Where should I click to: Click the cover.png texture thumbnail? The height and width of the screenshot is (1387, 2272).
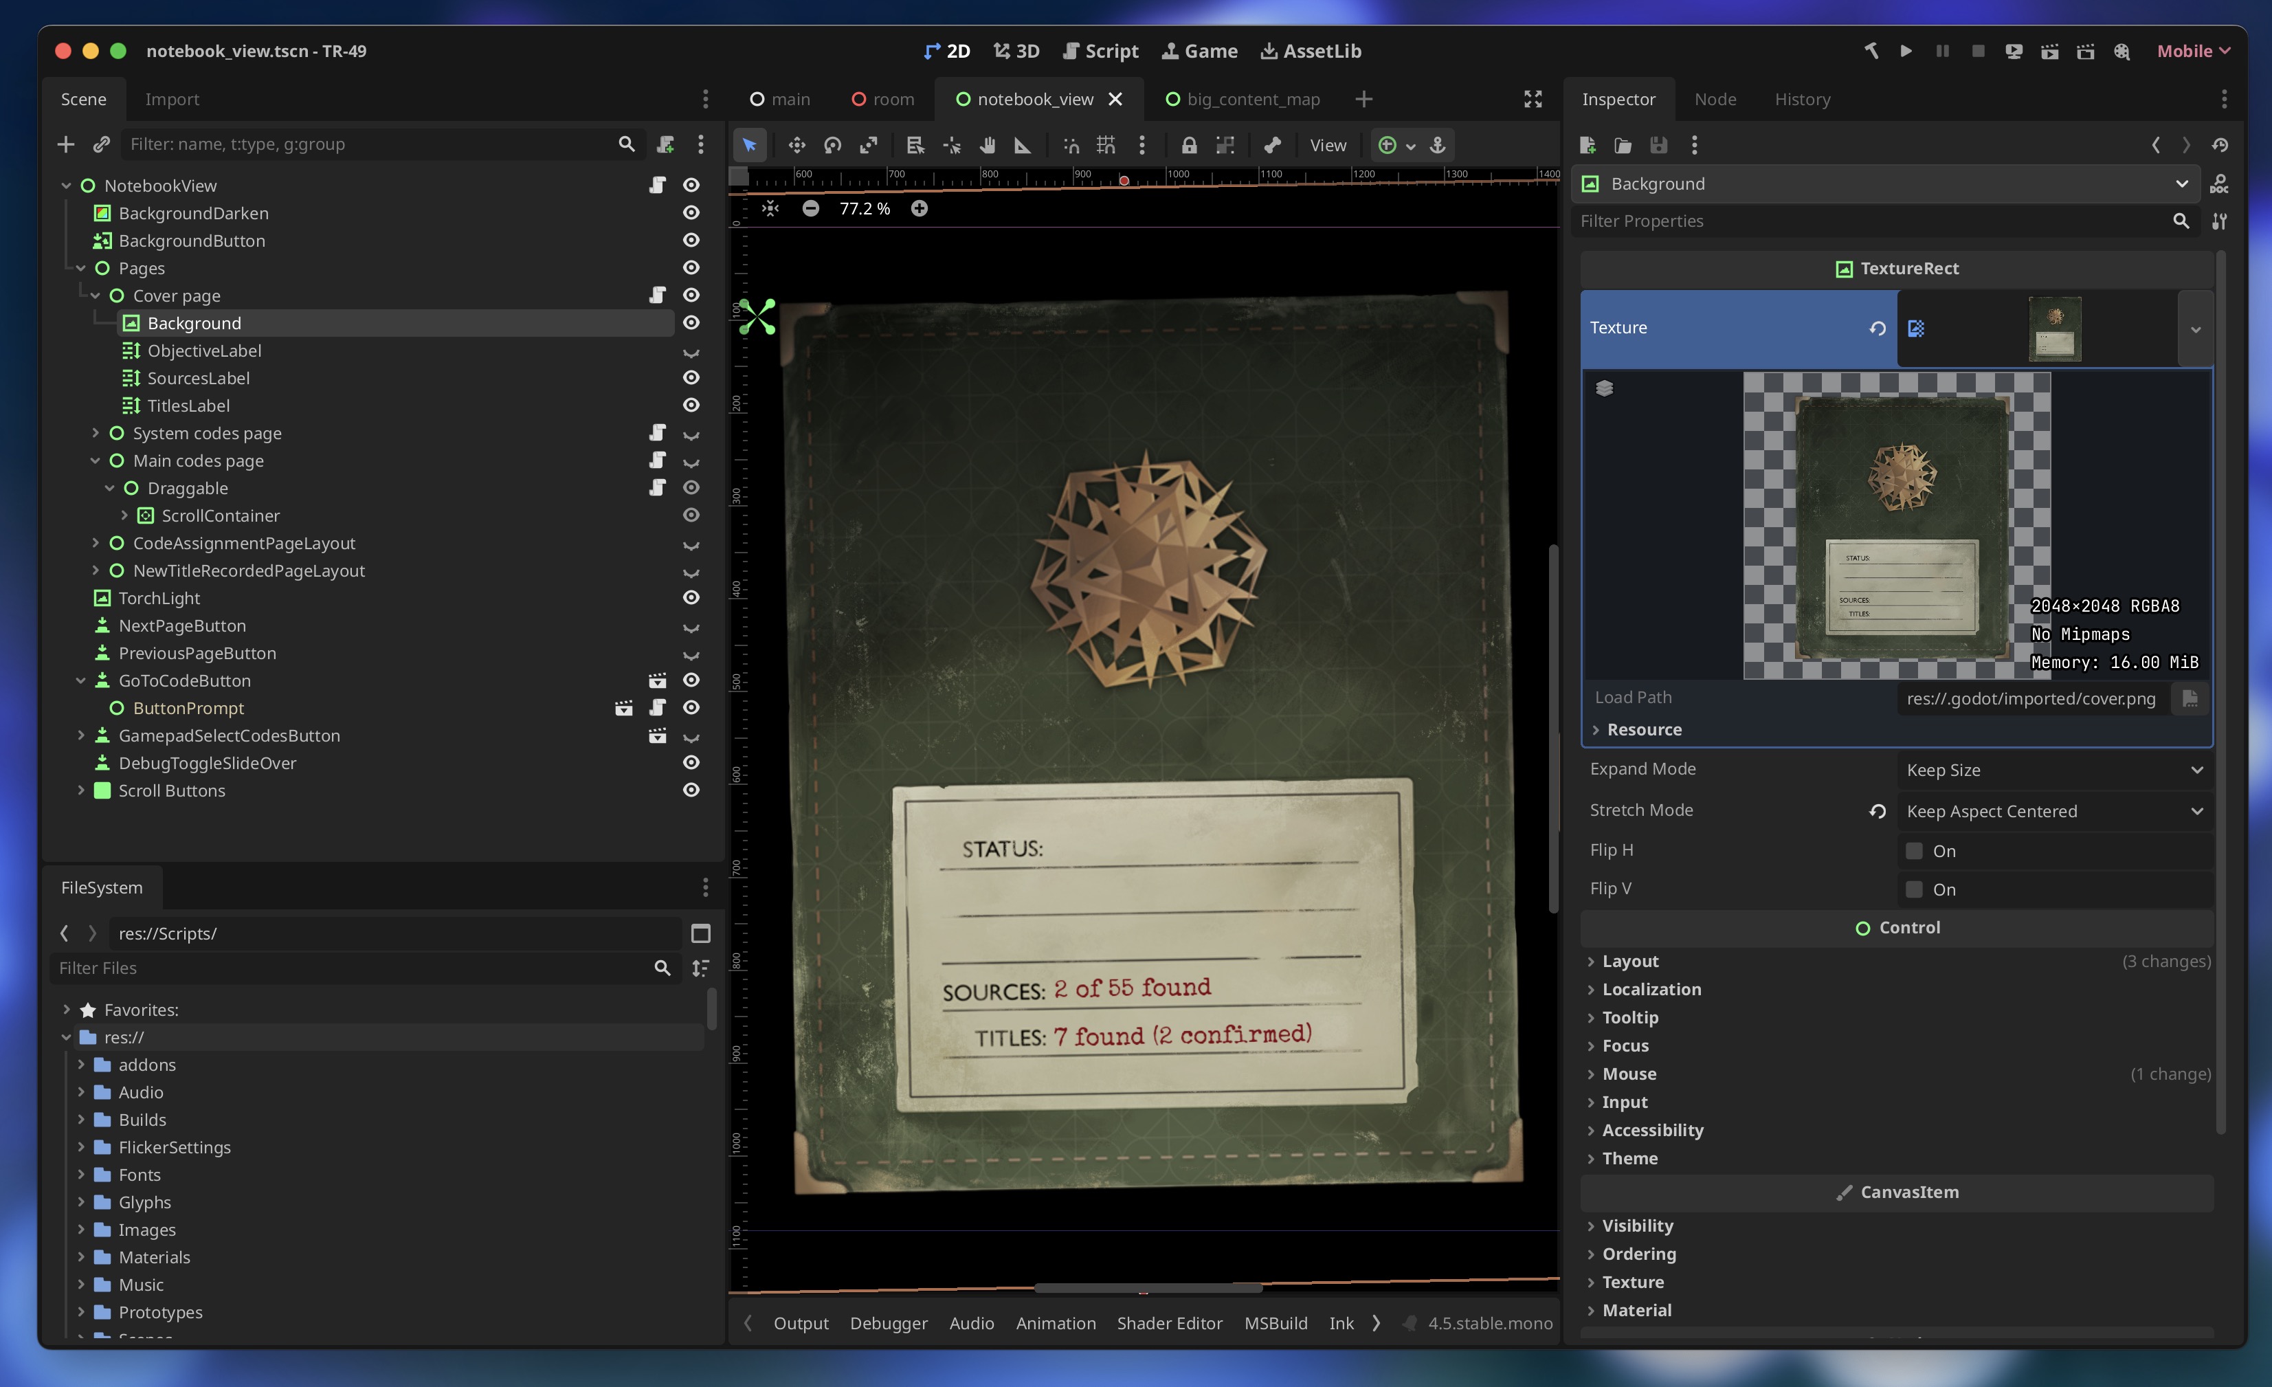click(2056, 329)
